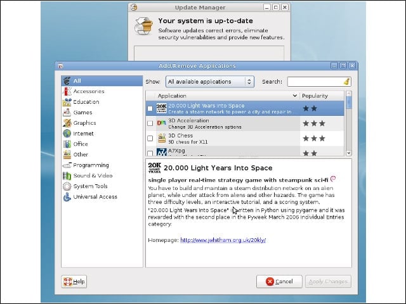The width and height of the screenshot is (406, 304).
Task: Open the System Tools gear icon
Action: 67,186
